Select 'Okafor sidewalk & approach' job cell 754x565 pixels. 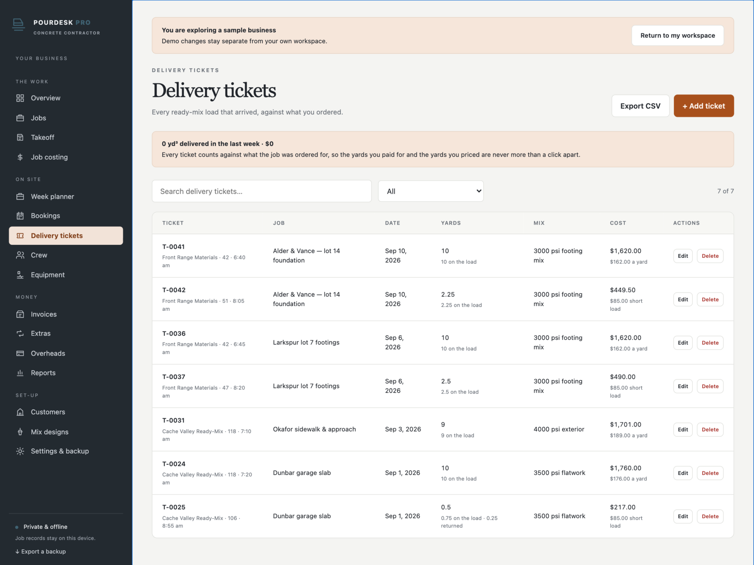click(x=314, y=429)
